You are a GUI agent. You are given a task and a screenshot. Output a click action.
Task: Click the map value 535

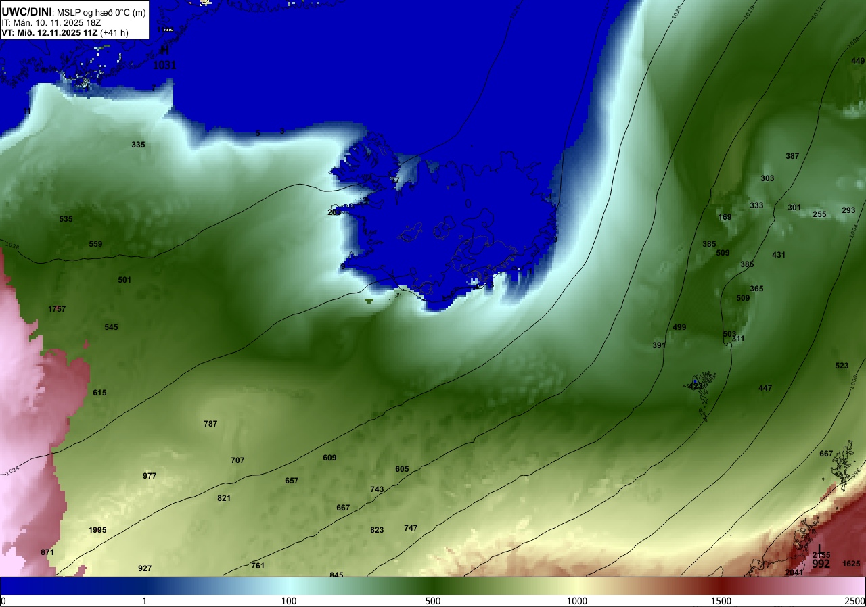[66, 219]
